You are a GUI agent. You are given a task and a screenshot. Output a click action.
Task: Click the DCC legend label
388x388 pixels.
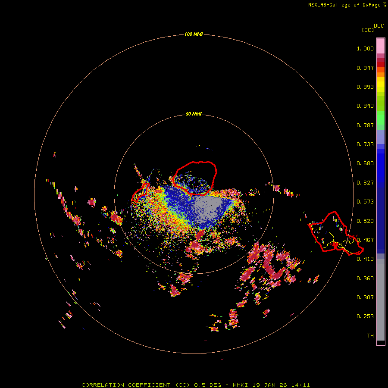(x=379, y=26)
